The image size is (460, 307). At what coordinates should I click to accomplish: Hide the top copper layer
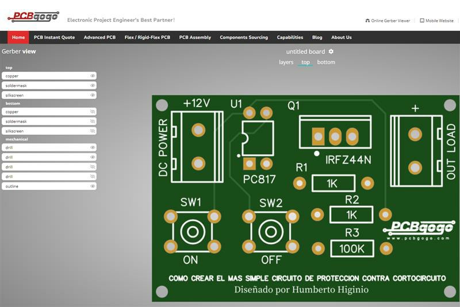point(93,76)
